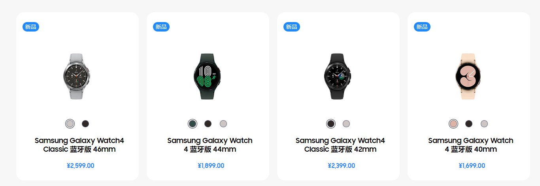Select black color for Galaxy Watch 4 40mm
540x186 pixels.
pos(469,124)
